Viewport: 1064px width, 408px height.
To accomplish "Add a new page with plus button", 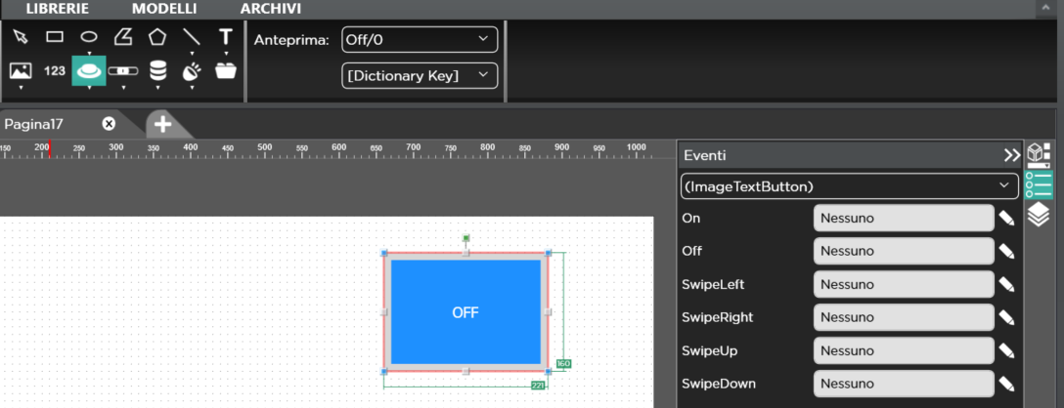I will [x=162, y=124].
